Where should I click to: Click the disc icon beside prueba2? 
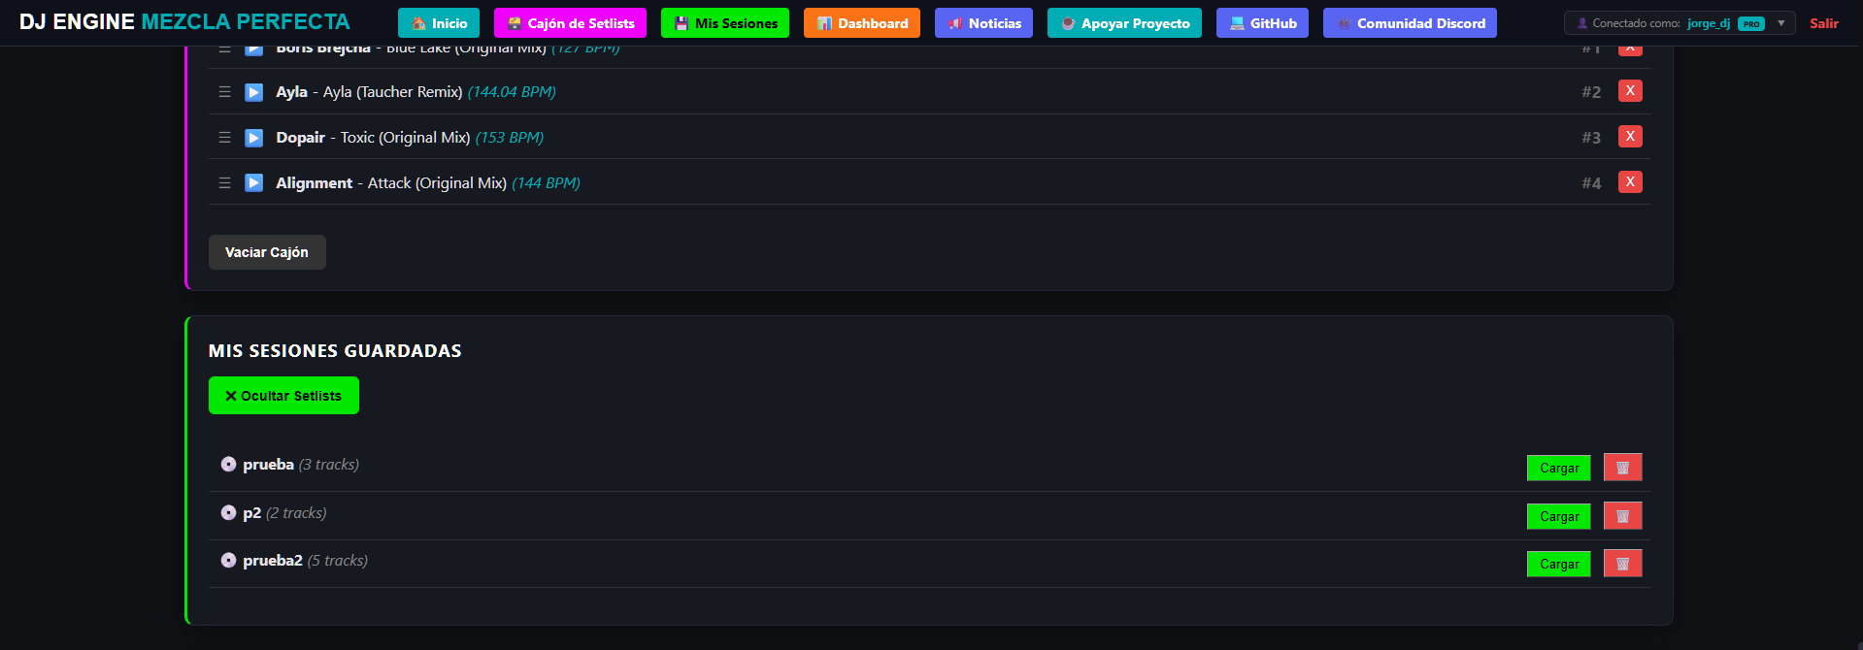point(228,561)
